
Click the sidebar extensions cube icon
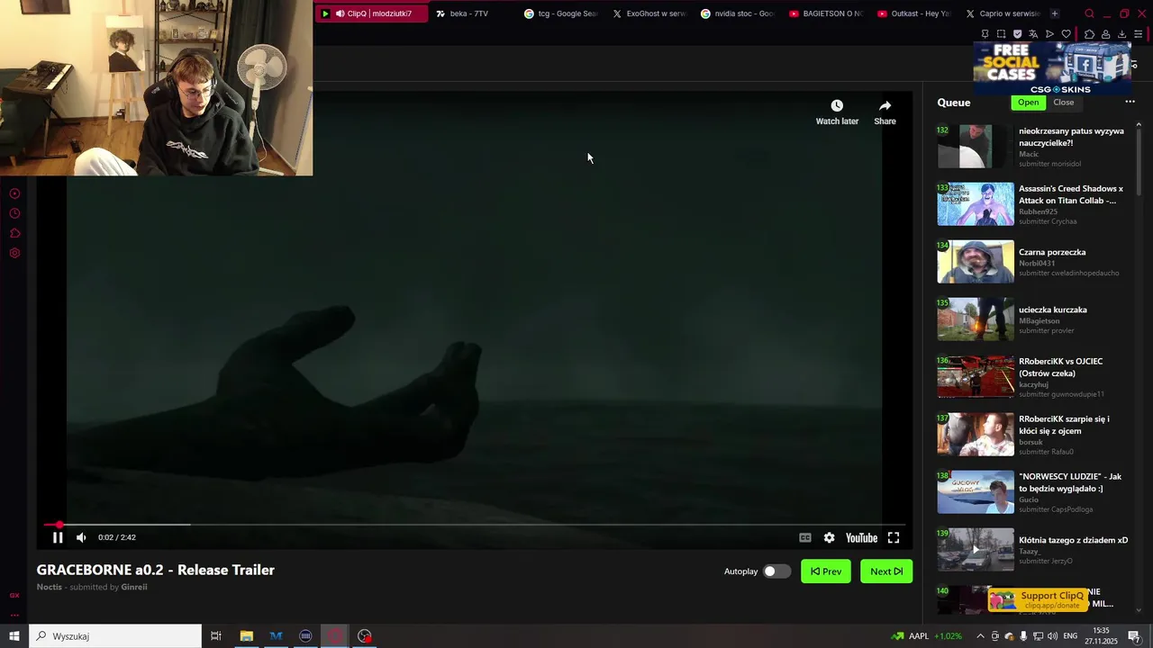(x=14, y=233)
